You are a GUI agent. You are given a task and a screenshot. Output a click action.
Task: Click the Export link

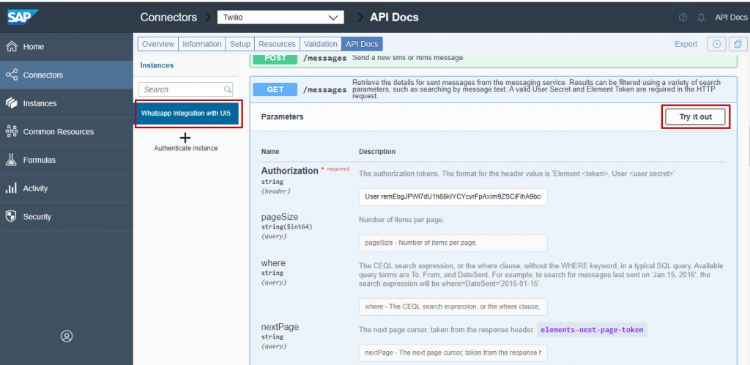point(686,44)
